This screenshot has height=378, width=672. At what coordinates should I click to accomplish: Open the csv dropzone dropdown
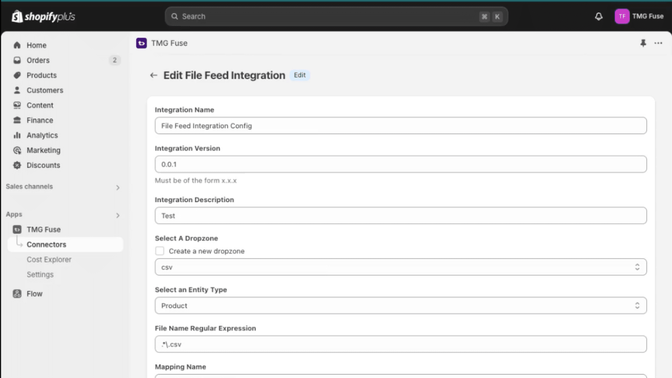401,267
